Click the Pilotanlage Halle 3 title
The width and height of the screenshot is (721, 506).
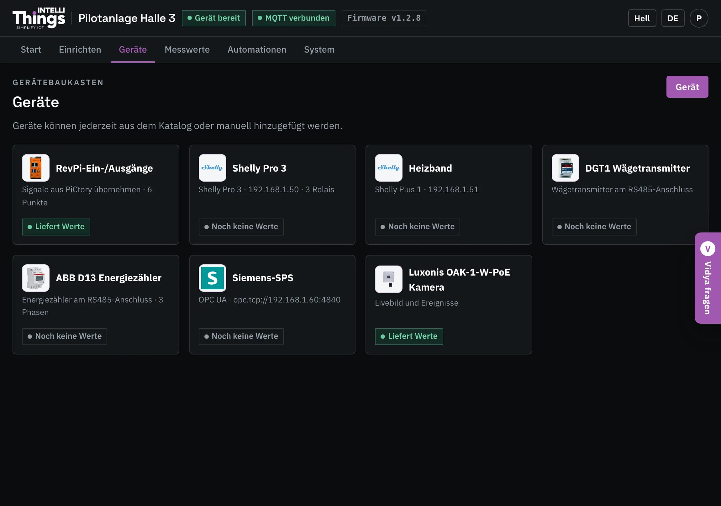[127, 18]
